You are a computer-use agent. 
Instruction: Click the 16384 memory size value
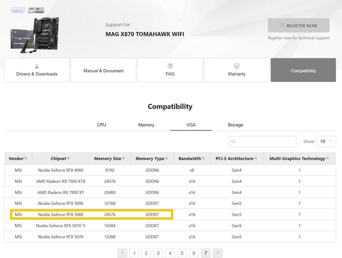tap(110, 225)
